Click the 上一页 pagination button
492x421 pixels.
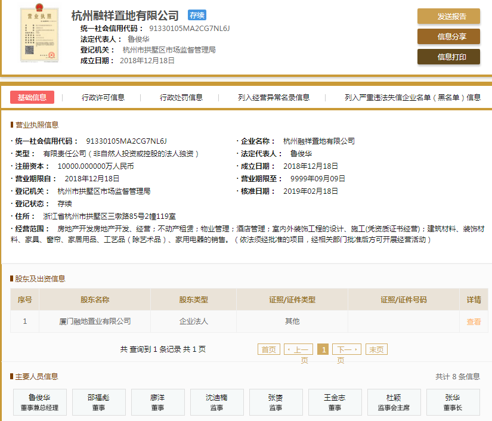pos(298,349)
